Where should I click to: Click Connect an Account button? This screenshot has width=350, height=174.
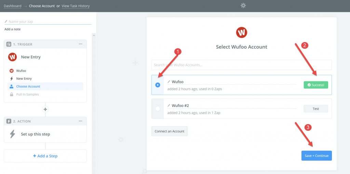pyautogui.click(x=169, y=131)
